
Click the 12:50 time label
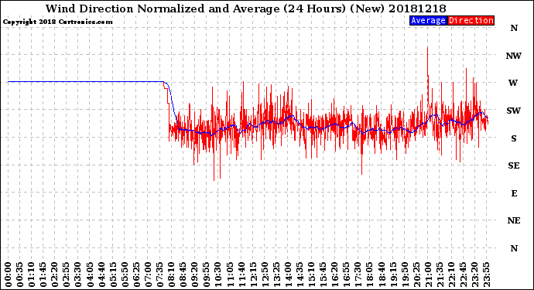[x=265, y=275]
